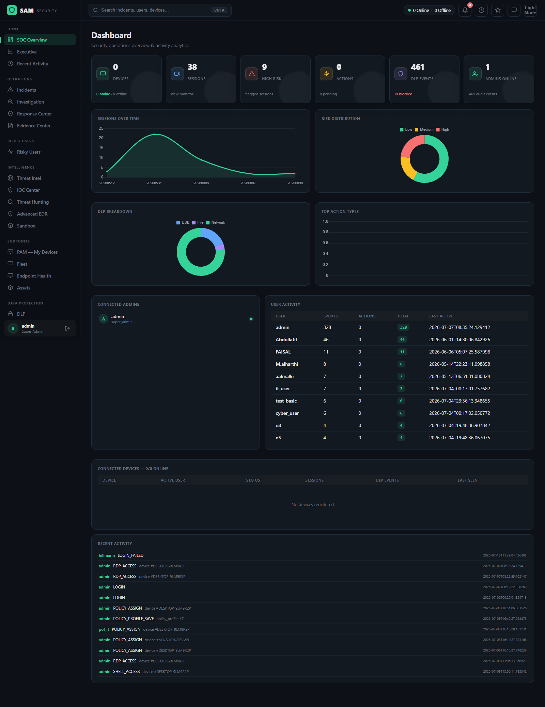This screenshot has width=545, height=707.
Task: Click the 328 total badge for admin
Action: pos(403,327)
